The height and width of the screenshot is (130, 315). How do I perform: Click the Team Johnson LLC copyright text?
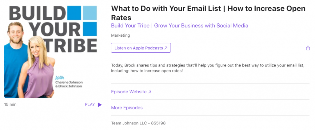pos(138,123)
